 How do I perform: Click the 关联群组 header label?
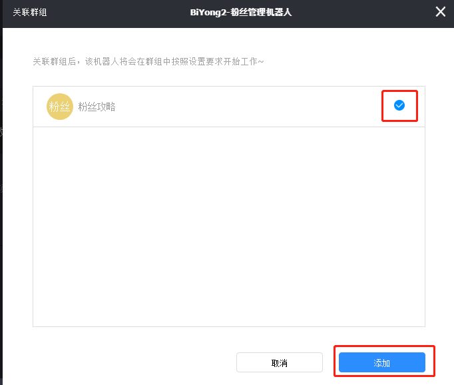pos(30,13)
